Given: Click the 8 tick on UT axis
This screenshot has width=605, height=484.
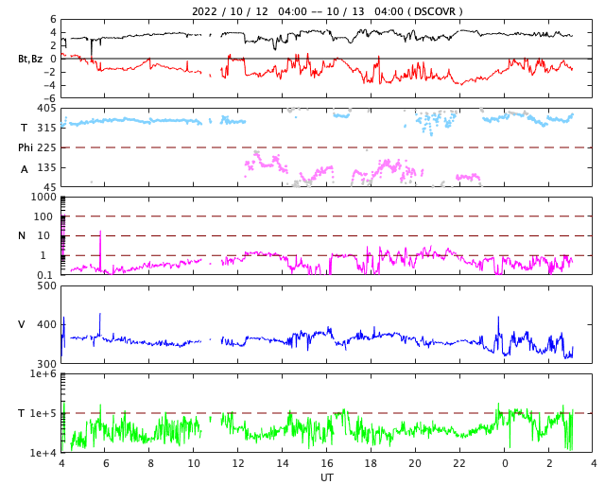Looking at the screenshot, I should [x=150, y=463].
